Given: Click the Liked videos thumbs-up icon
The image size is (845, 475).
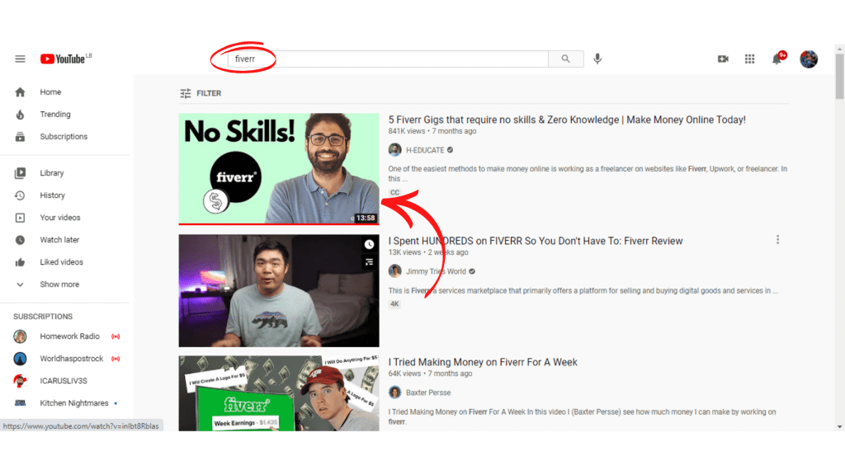Looking at the screenshot, I should tap(20, 262).
